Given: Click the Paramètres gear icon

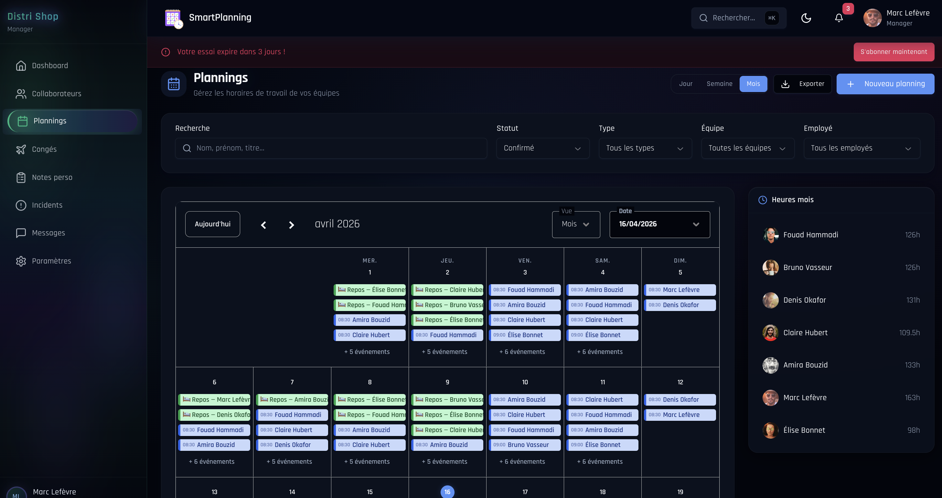Looking at the screenshot, I should point(21,261).
